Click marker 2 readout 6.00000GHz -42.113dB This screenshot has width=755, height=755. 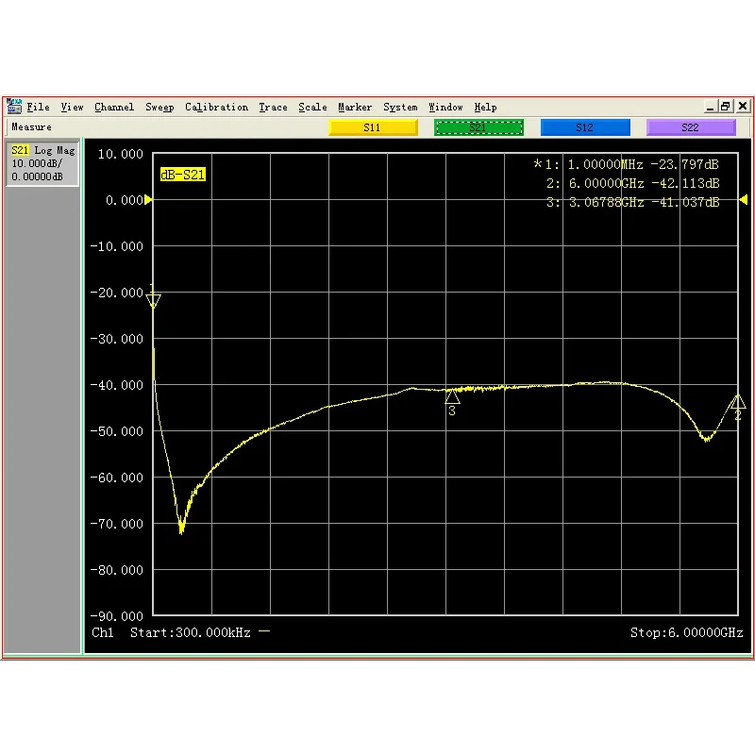632,183
